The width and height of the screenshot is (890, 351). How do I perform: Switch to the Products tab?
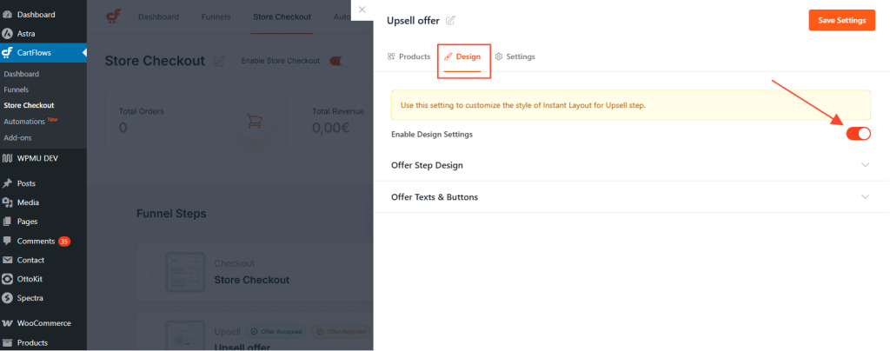408,56
